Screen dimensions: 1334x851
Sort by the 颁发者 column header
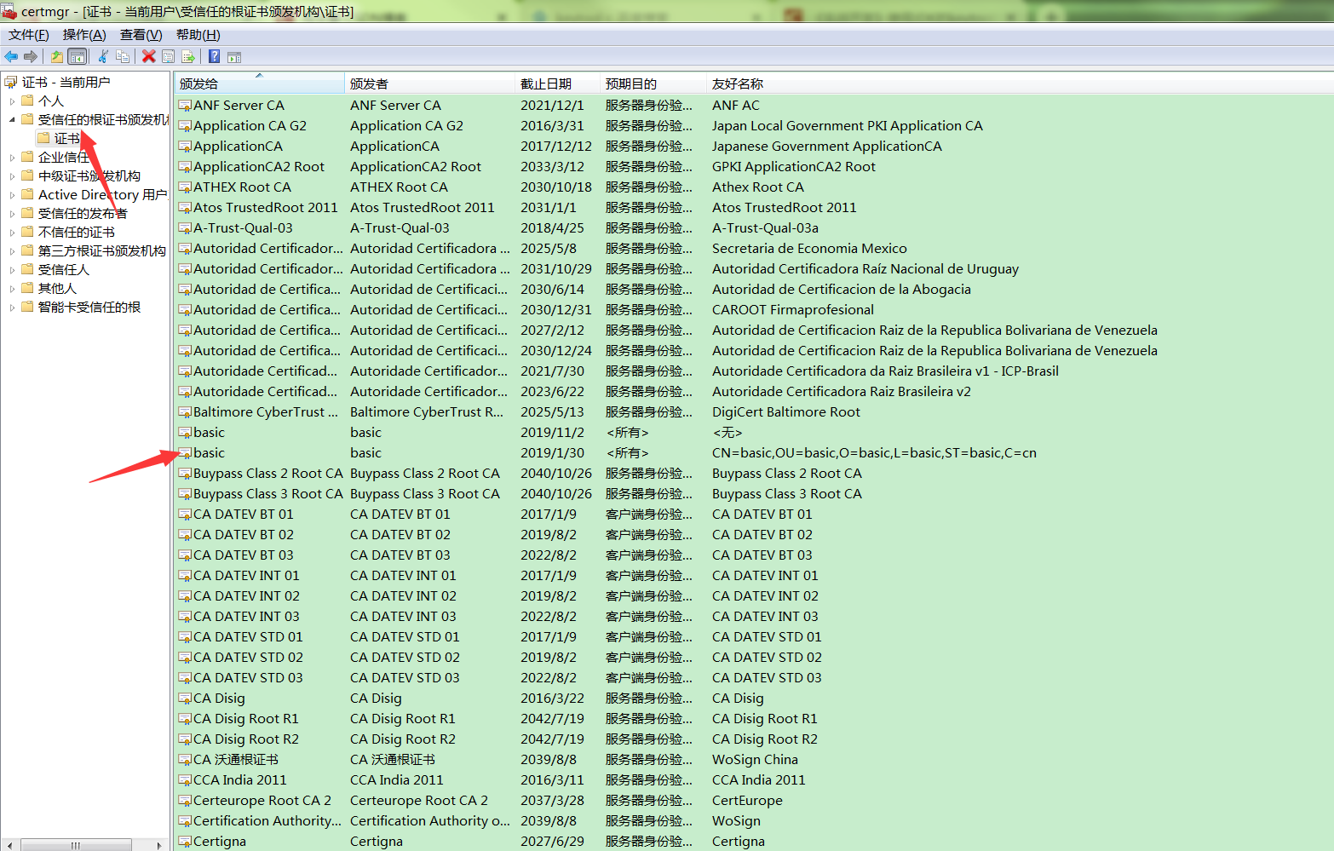430,83
